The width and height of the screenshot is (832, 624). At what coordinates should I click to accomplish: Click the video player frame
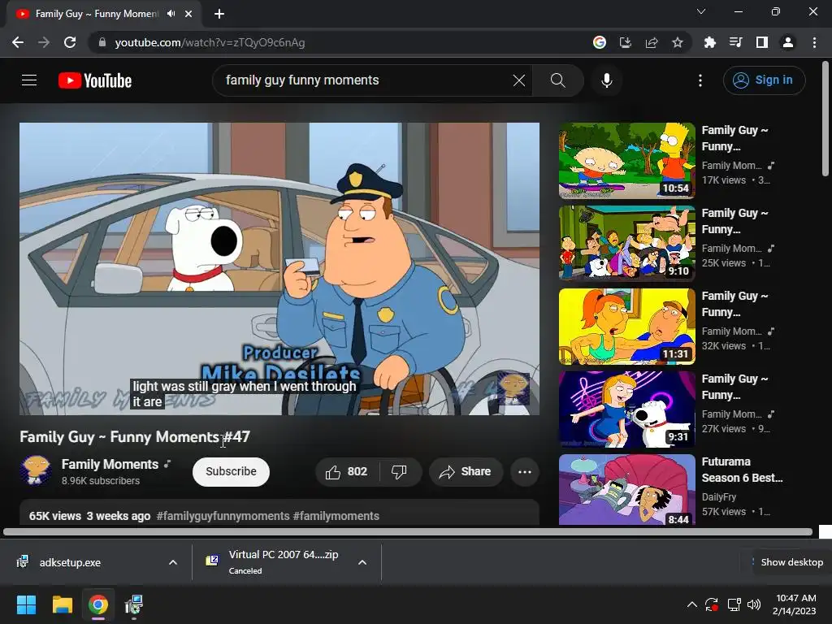(x=279, y=269)
